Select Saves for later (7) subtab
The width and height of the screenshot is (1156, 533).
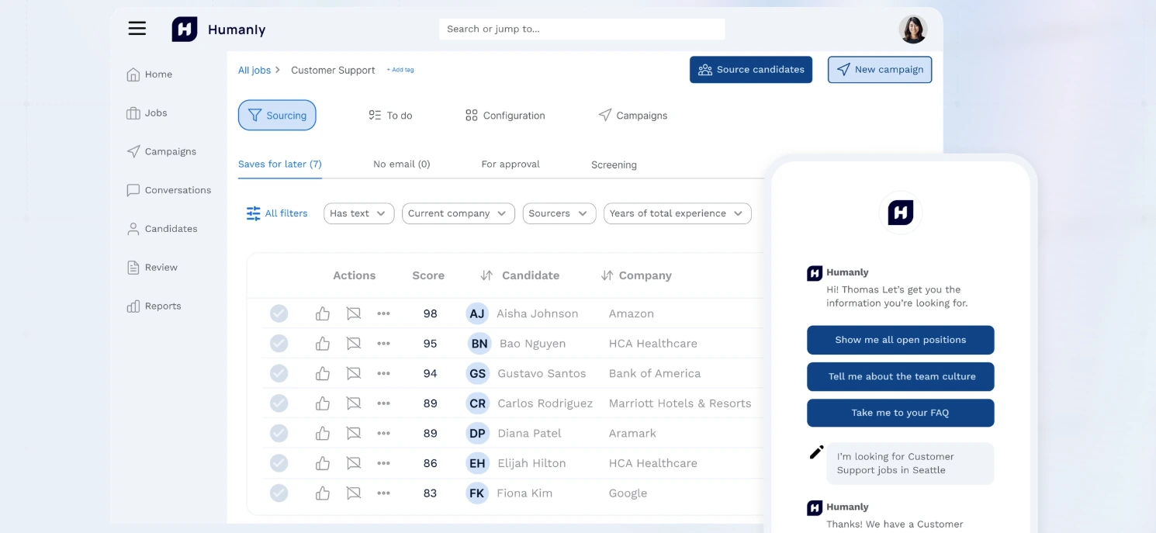[280, 164]
